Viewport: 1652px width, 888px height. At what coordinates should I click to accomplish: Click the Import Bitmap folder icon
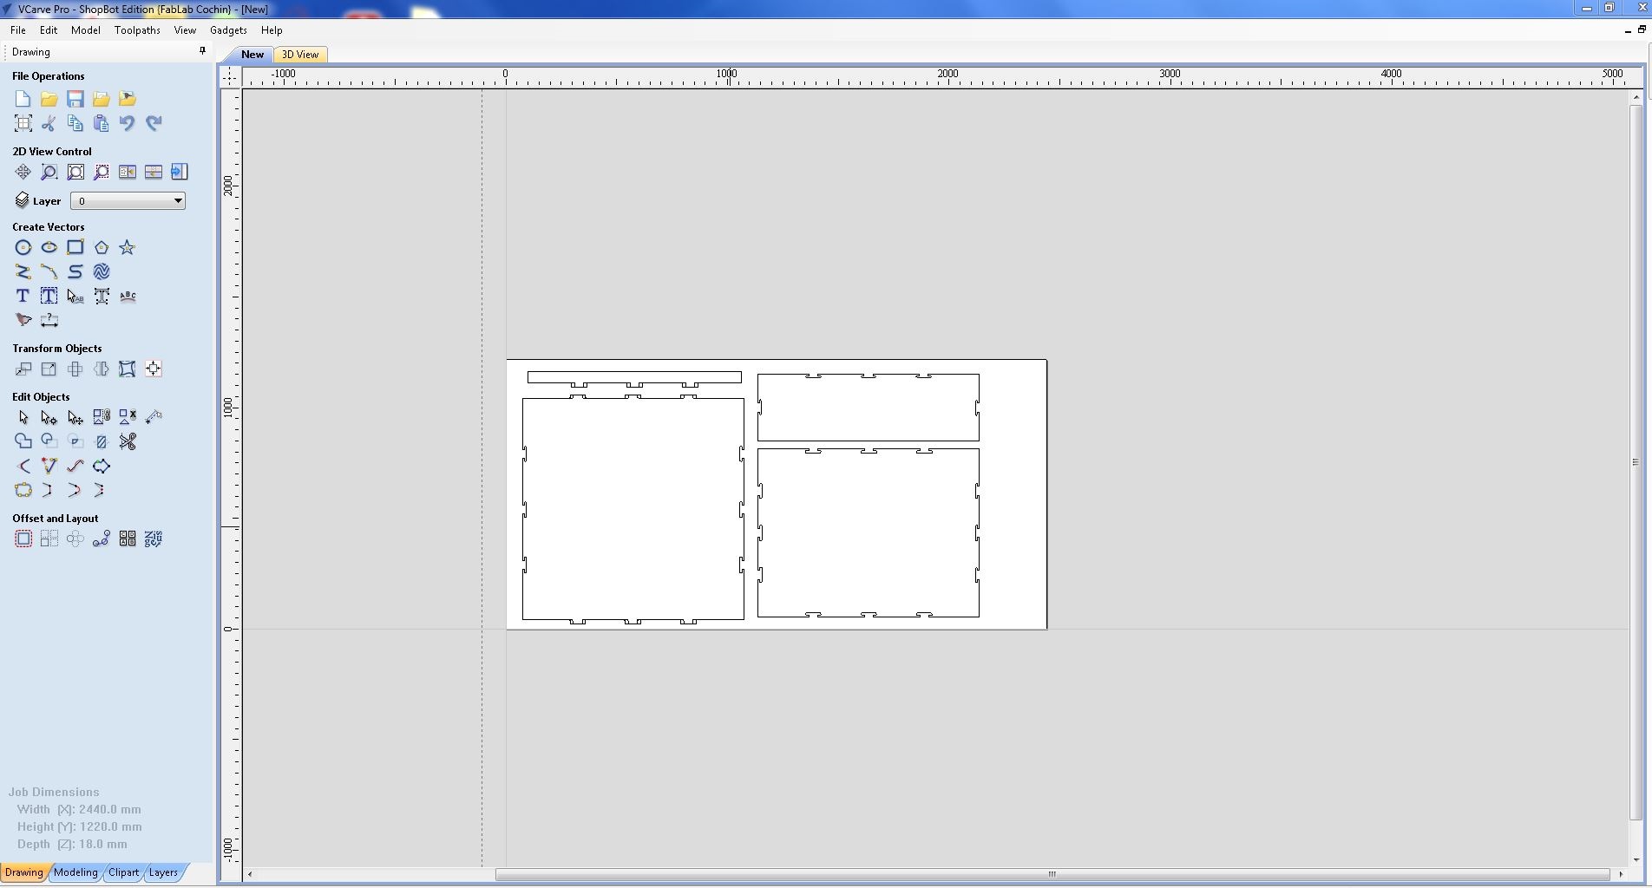point(128,99)
